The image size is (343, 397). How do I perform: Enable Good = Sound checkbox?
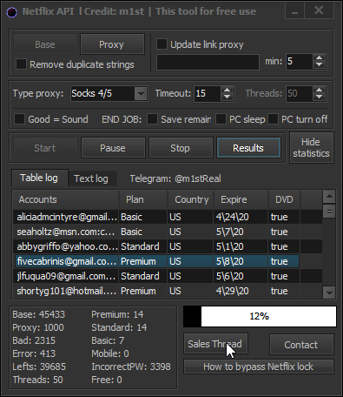(x=19, y=119)
